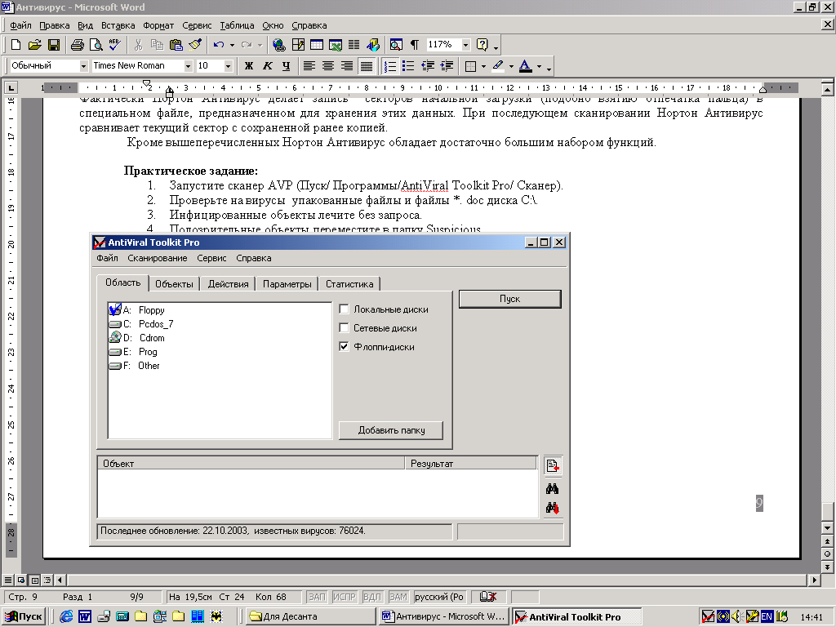Viewport: 836px width, 627px height.
Task: Open the Document Map icon
Action: (396, 45)
